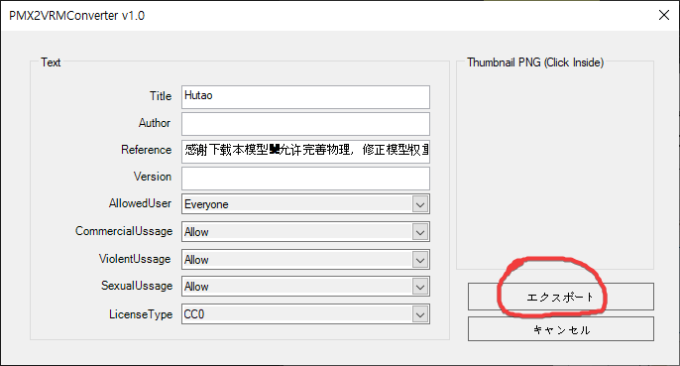This screenshot has height=366, width=680.
Task: Click the Text group box label
Action: click(x=51, y=62)
